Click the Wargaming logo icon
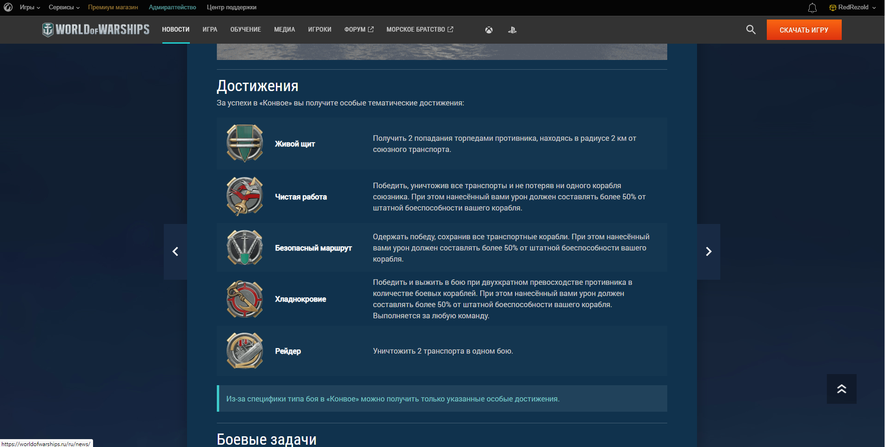885x447 pixels. pos(8,7)
